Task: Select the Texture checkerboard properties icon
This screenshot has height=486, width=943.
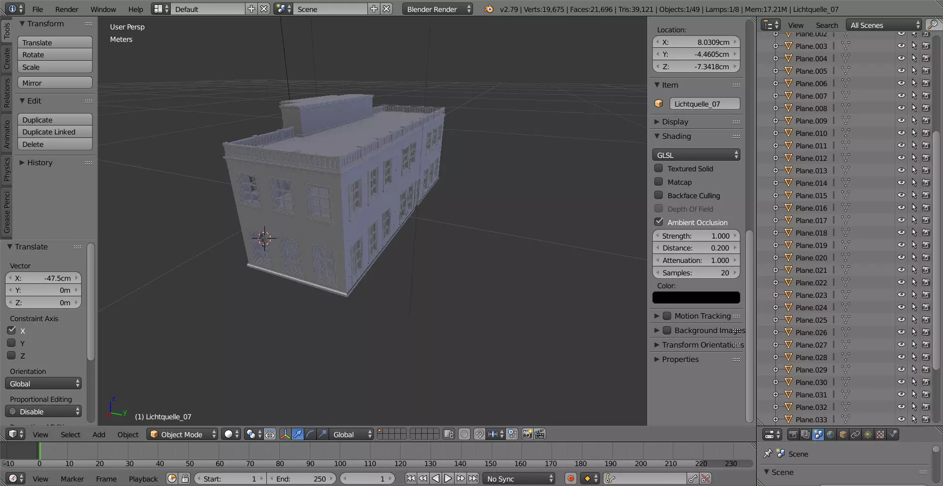Action: click(880, 435)
